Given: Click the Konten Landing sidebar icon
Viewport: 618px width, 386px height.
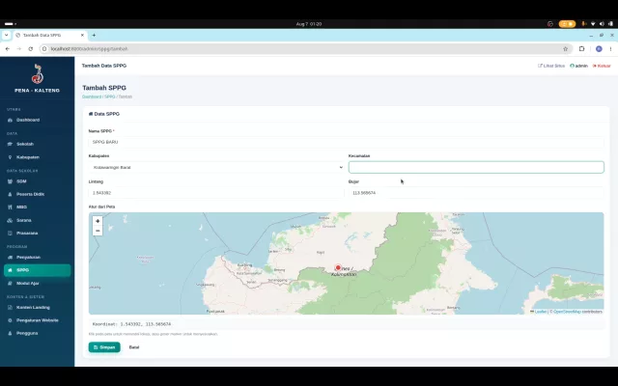Looking at the screenshot, I should tap(10, 307).
